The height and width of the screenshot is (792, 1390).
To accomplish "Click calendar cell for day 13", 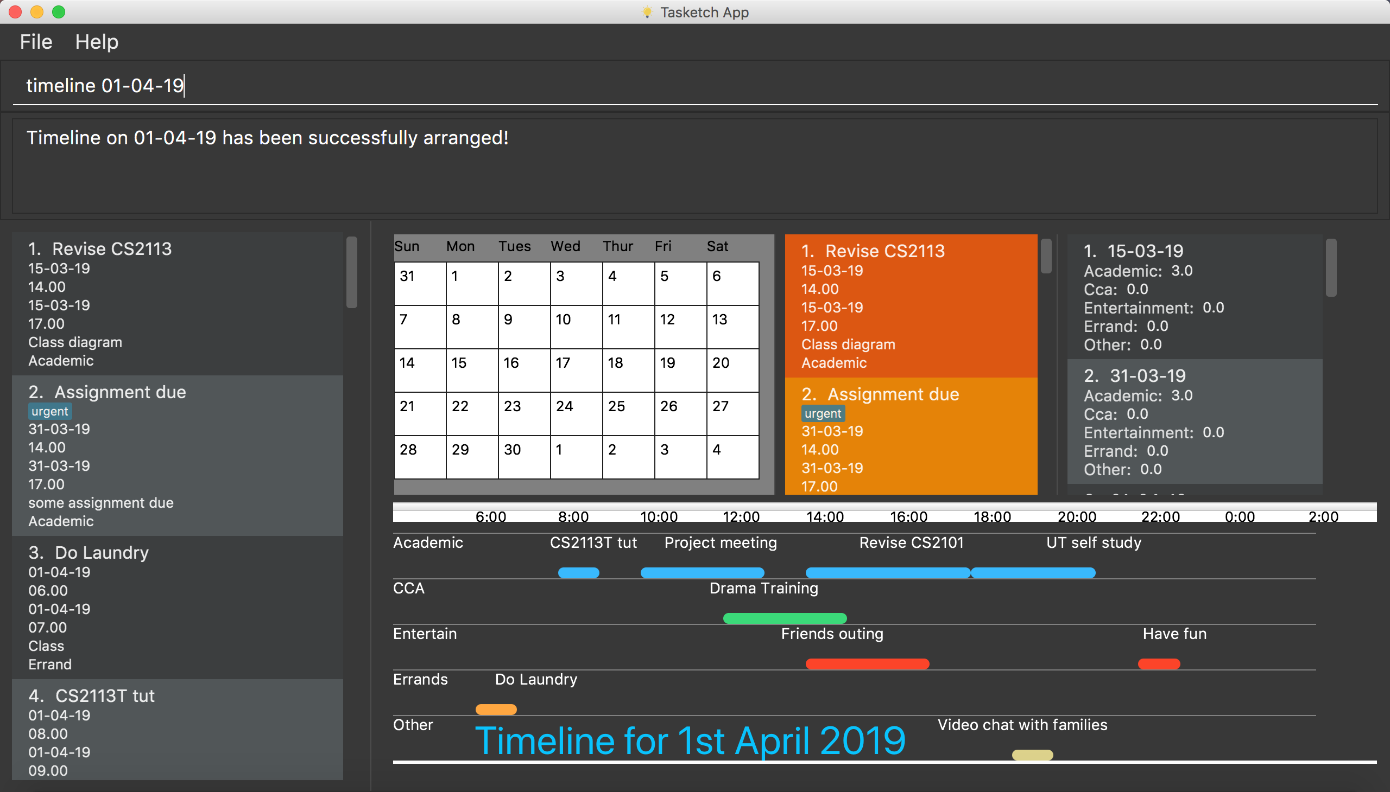I will pos(733,327).
